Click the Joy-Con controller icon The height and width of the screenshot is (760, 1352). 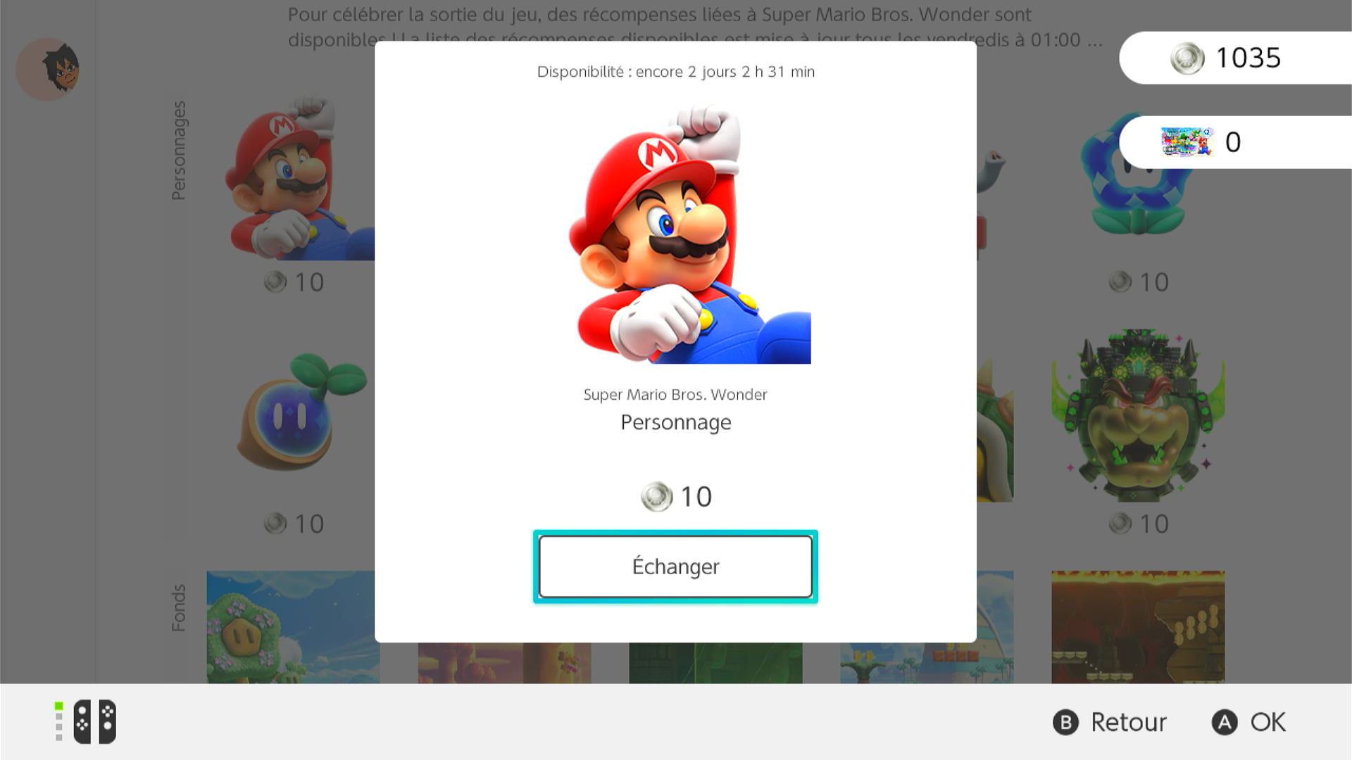coord(95,721)
